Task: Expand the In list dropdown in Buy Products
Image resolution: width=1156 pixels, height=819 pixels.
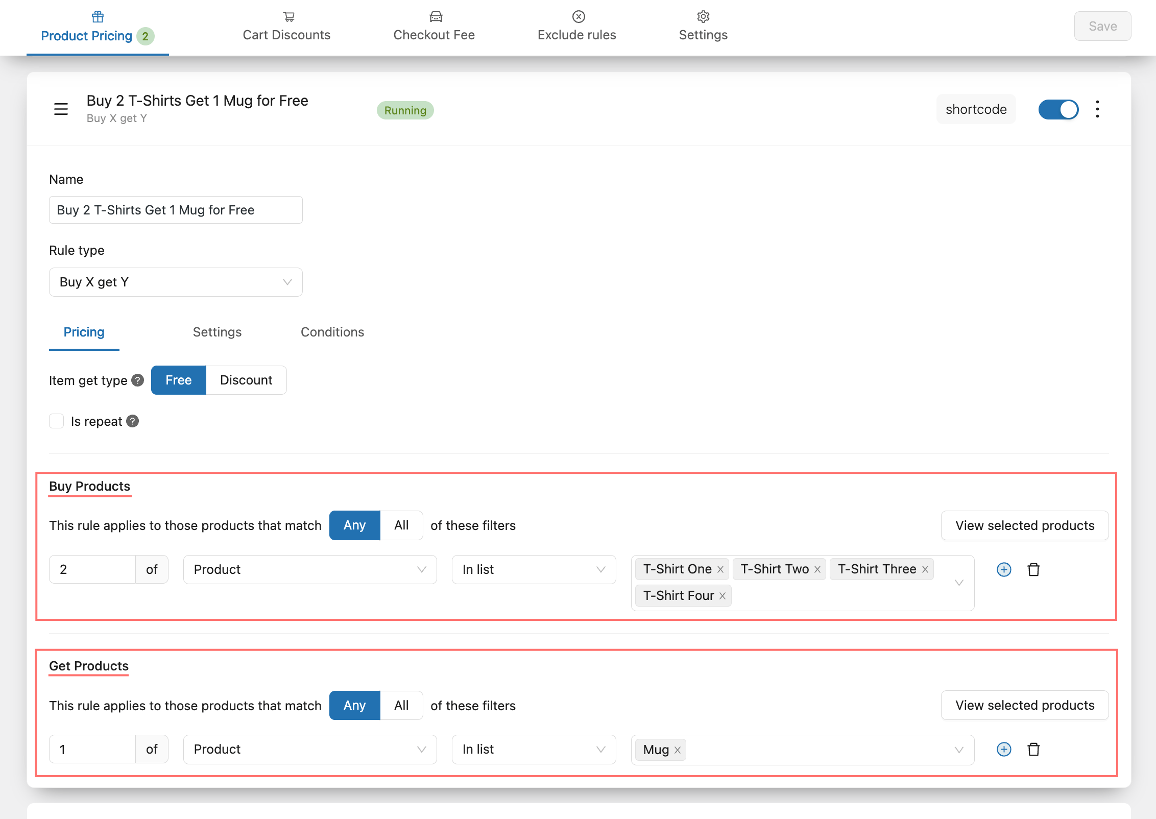Action: pos(534,569)
